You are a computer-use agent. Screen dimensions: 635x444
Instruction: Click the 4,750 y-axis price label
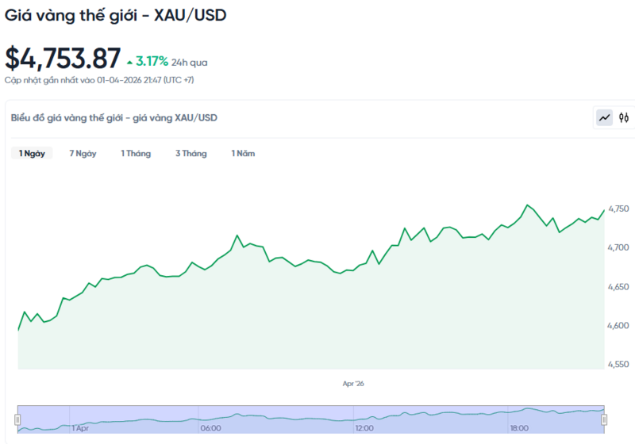[x=620, y=209]
